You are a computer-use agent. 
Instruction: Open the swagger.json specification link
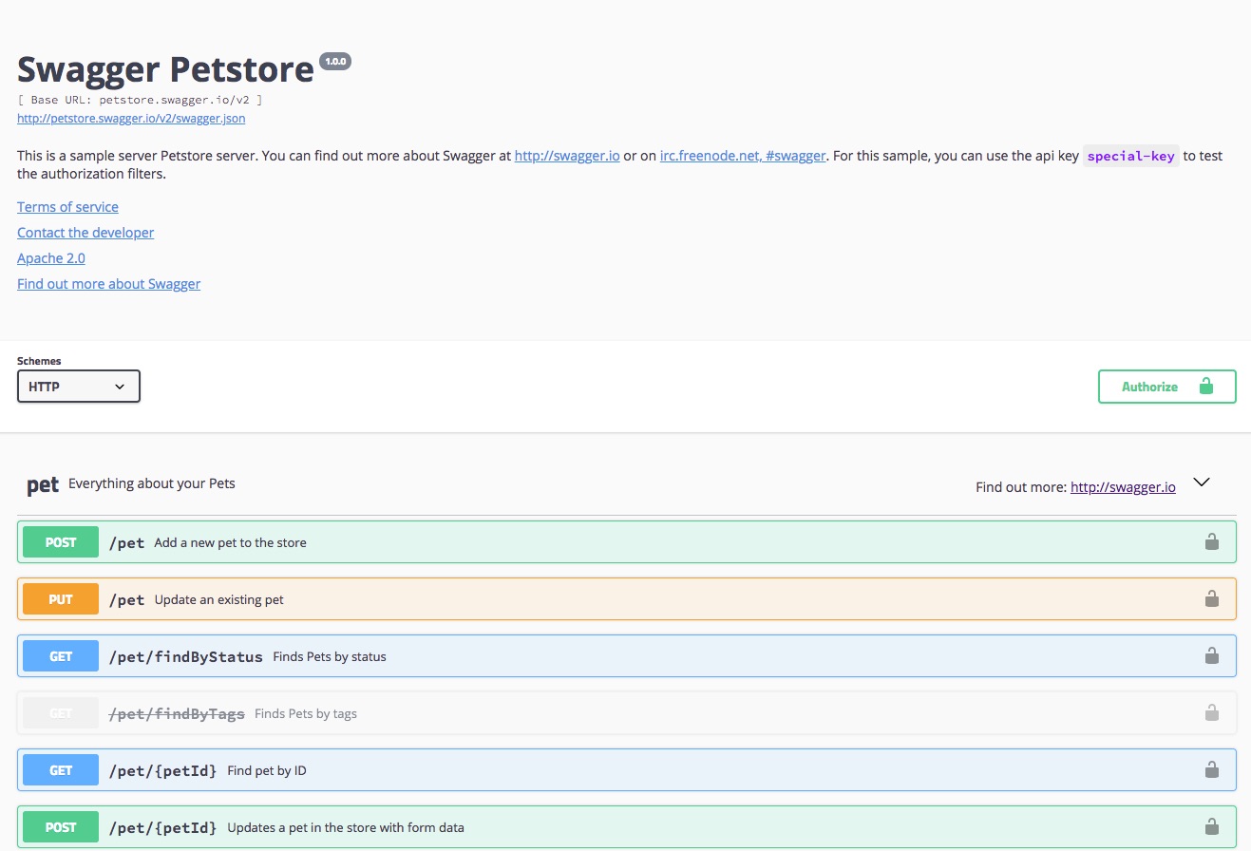pos(131,119)
